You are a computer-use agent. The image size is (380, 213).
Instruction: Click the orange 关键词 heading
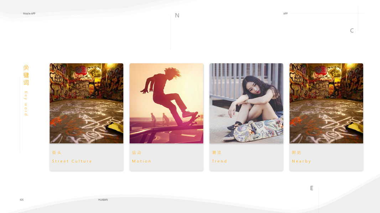point(26,75)
